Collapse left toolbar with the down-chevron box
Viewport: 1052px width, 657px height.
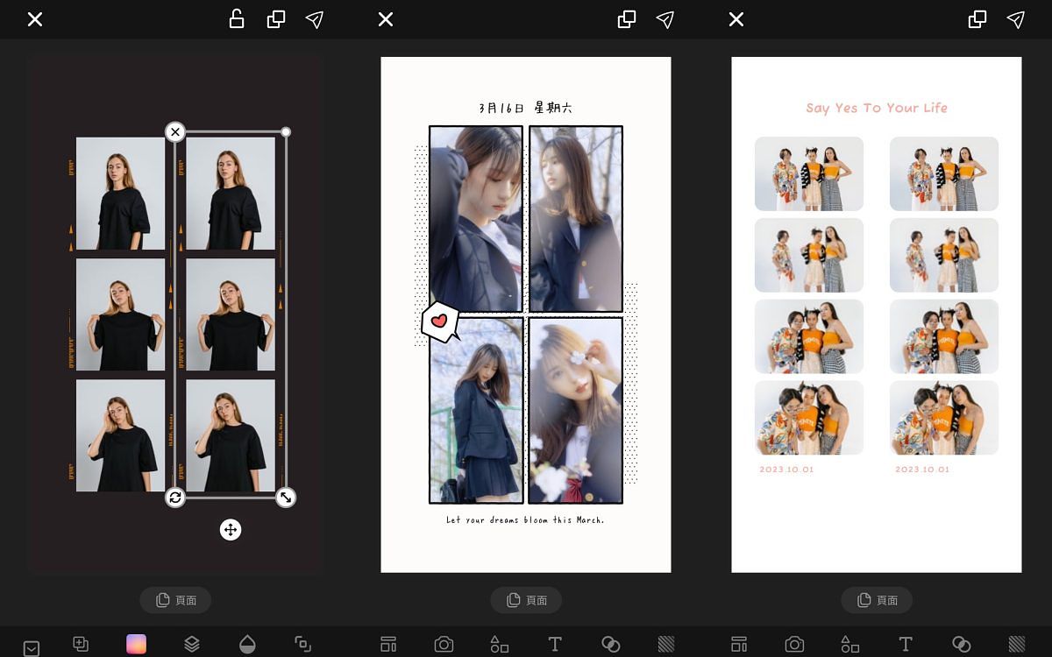[32, 648]
